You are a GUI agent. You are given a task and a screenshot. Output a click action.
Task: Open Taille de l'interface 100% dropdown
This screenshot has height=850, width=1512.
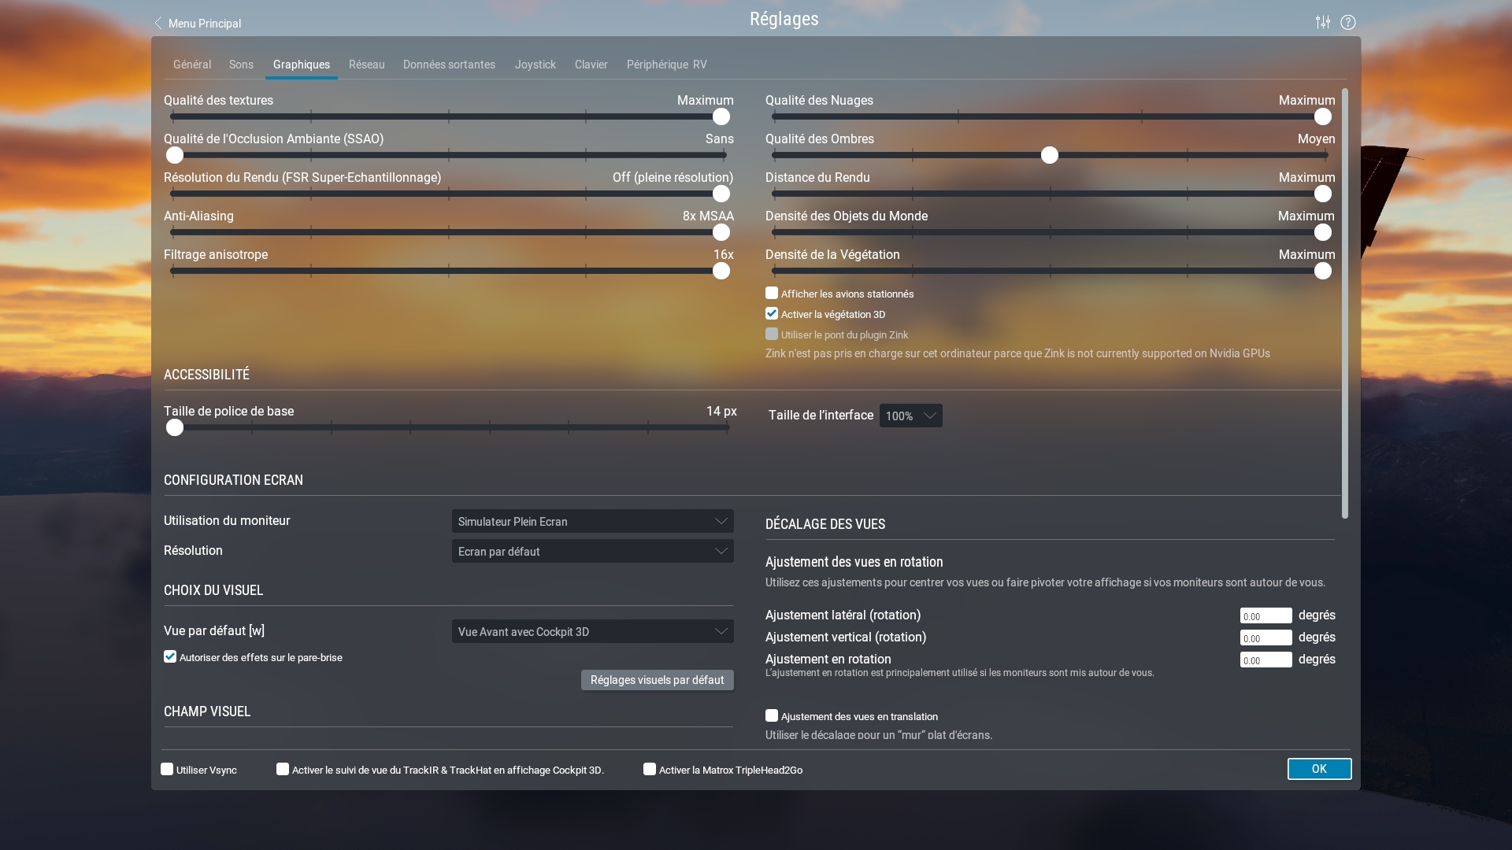910,416
